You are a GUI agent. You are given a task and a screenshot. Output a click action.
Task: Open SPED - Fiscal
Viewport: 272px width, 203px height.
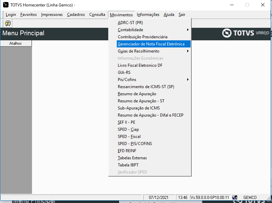[150, 136]
